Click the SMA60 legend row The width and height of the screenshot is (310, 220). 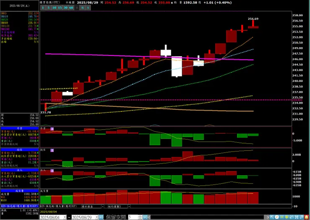tap(20, 23)
